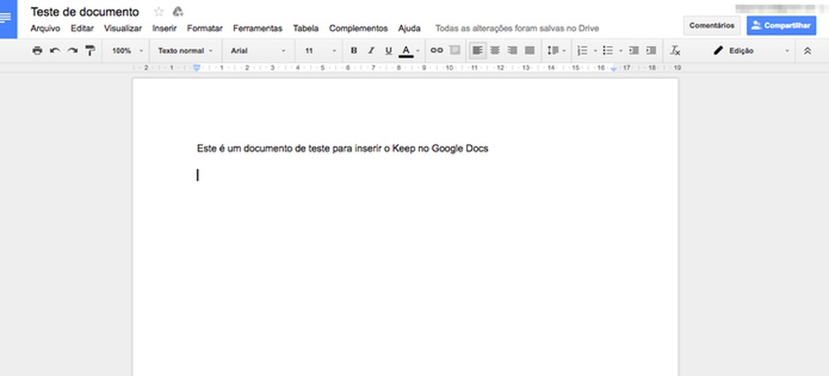This screenshot has width=829, height=376.
Task: Open the Ferramentas menu
Action: [258, 29]
